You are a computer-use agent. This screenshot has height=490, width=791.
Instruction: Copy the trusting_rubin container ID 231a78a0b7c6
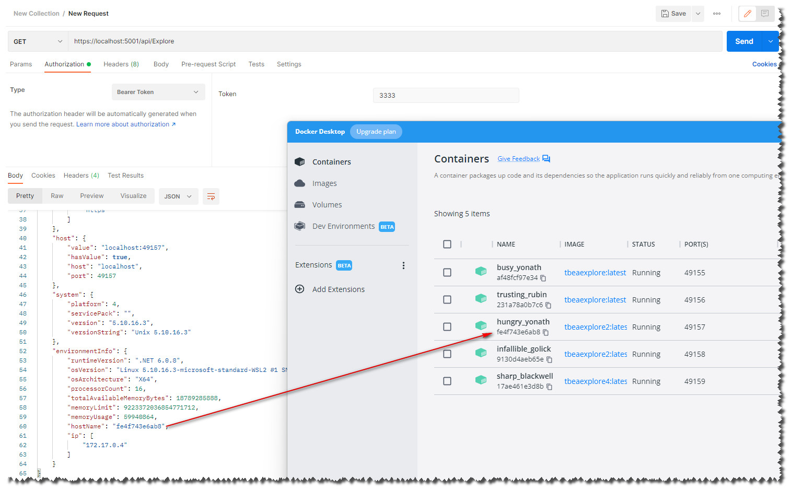[549, 306]
